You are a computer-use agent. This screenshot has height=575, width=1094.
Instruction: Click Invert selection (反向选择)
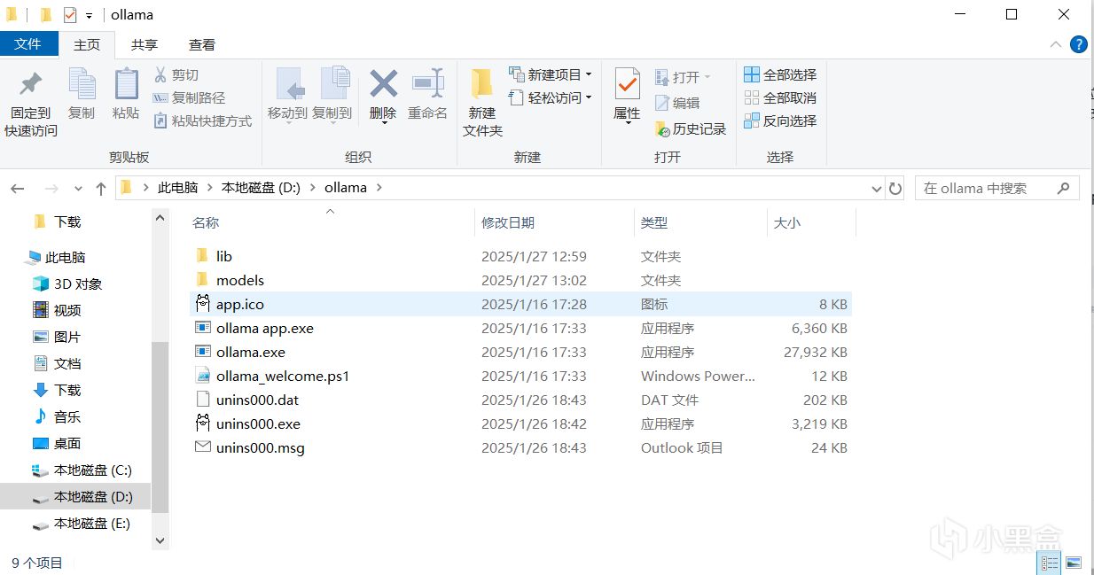(780, 120)
